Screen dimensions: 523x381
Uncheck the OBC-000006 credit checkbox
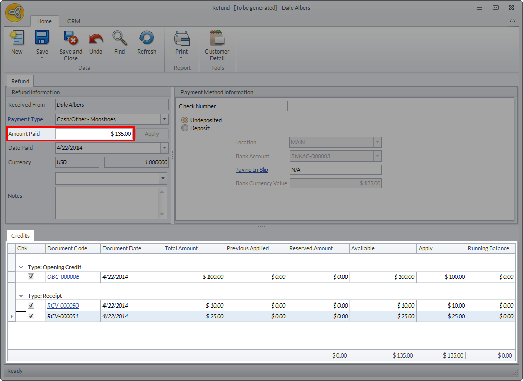point(31,277)
